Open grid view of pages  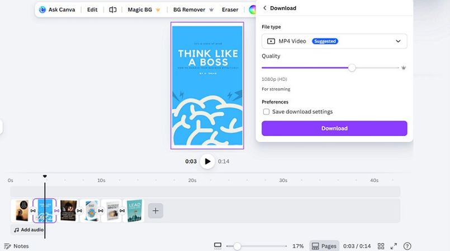[381, 246]
